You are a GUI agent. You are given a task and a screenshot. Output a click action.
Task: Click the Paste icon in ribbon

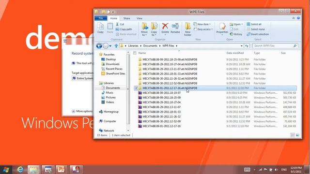[x=110, y=28]
